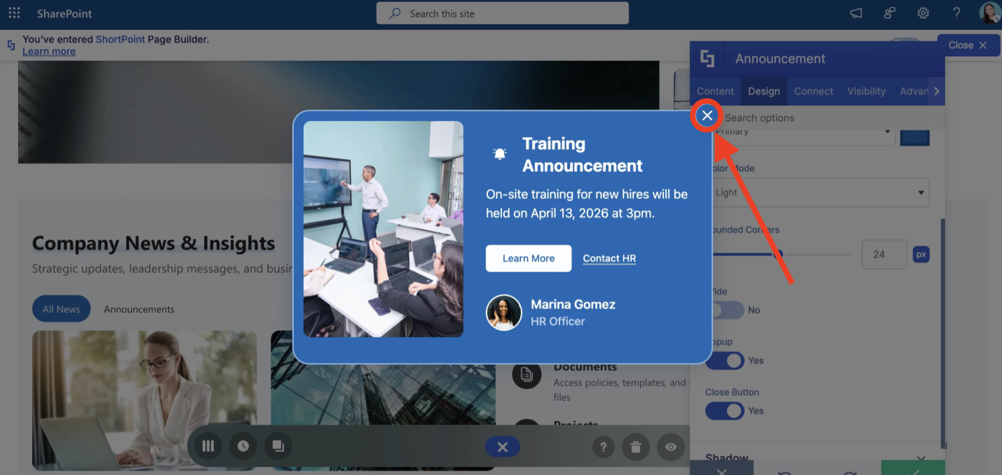Click the primary color swatch
This screenshot has height=475, width=1002.
point(915,138)
